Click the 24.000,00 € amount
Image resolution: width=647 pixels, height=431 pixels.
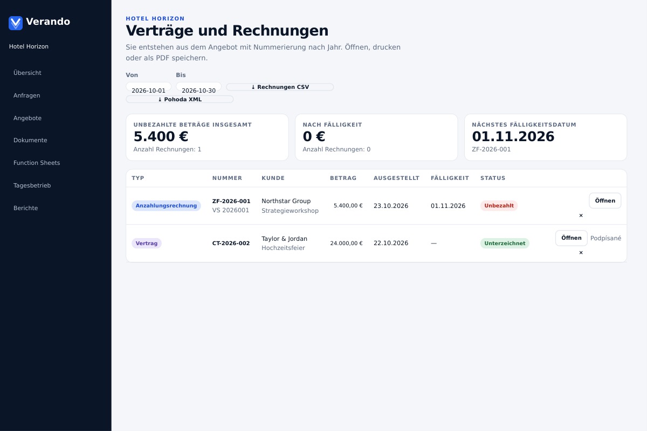point(346,244)
